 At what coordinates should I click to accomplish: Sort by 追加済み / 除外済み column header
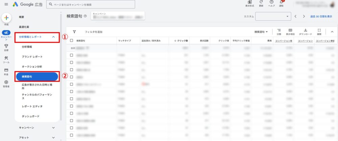click(x=151, y=40)
